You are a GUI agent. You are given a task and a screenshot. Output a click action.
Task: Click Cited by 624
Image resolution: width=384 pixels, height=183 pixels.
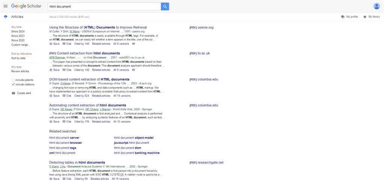(81, 96)
